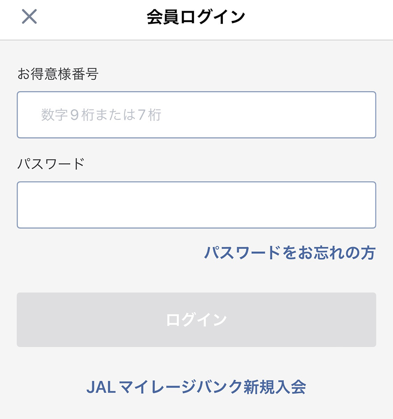Place cursor in the empty password box
Viewport: 393px width, 419px height.
[x=197, y=205]
